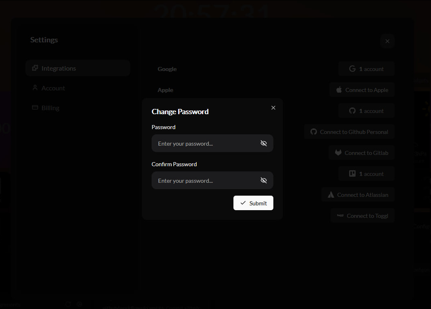Click the Account person icon

(x=35, y=88)
